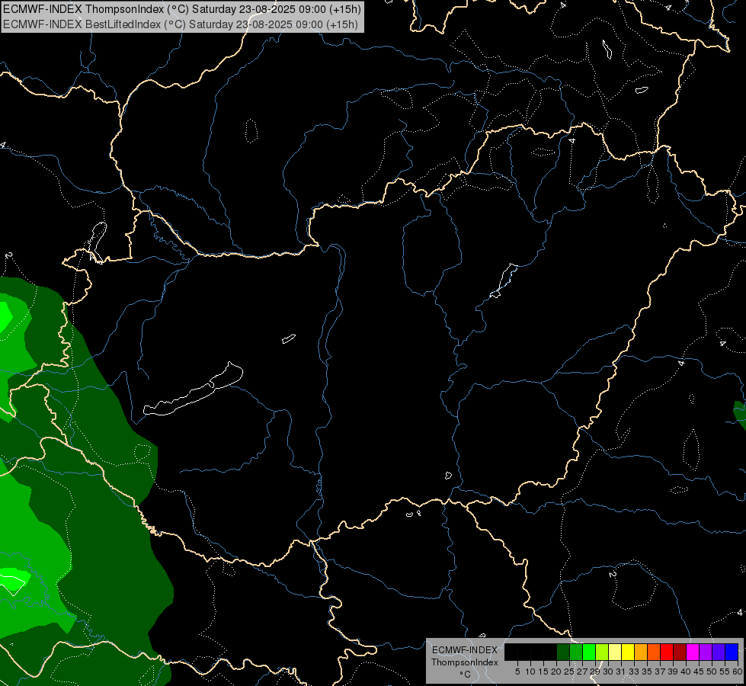Image resolution: width=746 pixels, height=686 pixels.
Task: Click the large elongated Lake Balaton outline
Action: [x=194, y=389]
